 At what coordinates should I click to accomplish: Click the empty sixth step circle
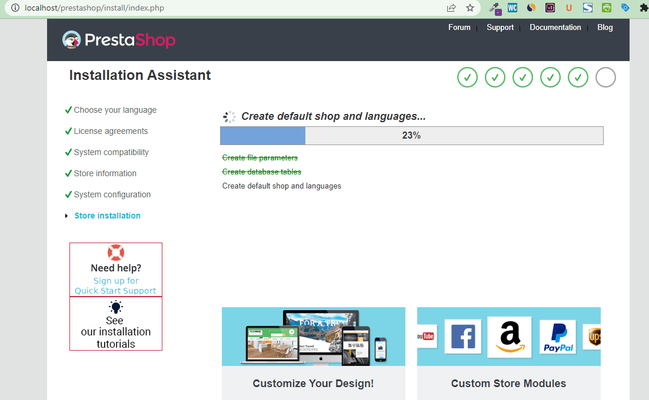pos(605,78)
